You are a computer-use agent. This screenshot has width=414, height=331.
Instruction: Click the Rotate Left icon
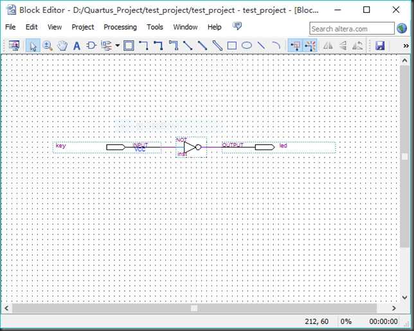click(357, 46)
